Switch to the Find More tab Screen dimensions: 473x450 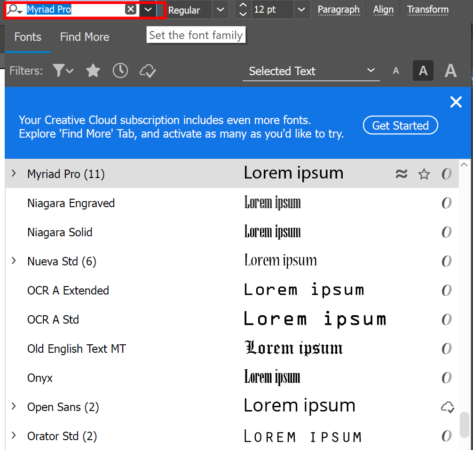85,37
